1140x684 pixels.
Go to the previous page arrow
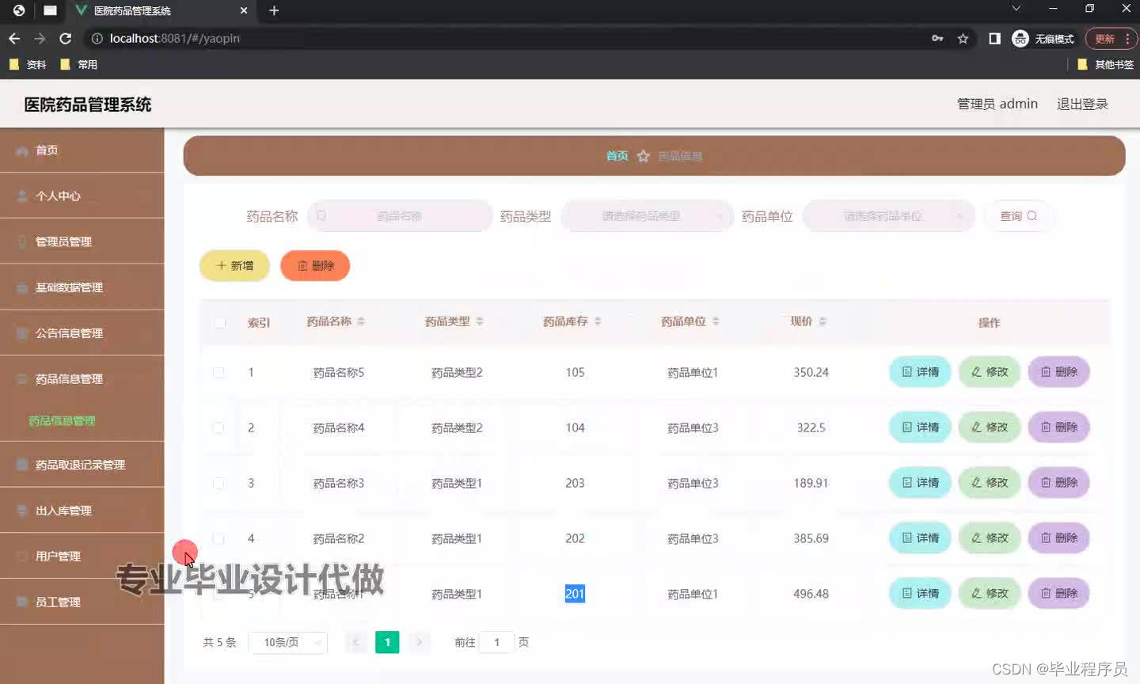pos(356,642)
